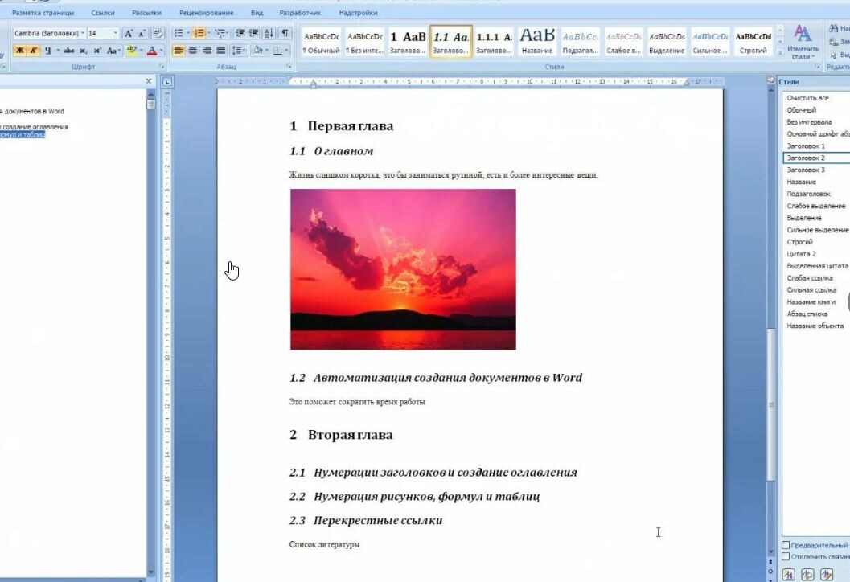Switch to the Рассылки tab
Viewport: 850px width, 582px height.
(146, 13)
